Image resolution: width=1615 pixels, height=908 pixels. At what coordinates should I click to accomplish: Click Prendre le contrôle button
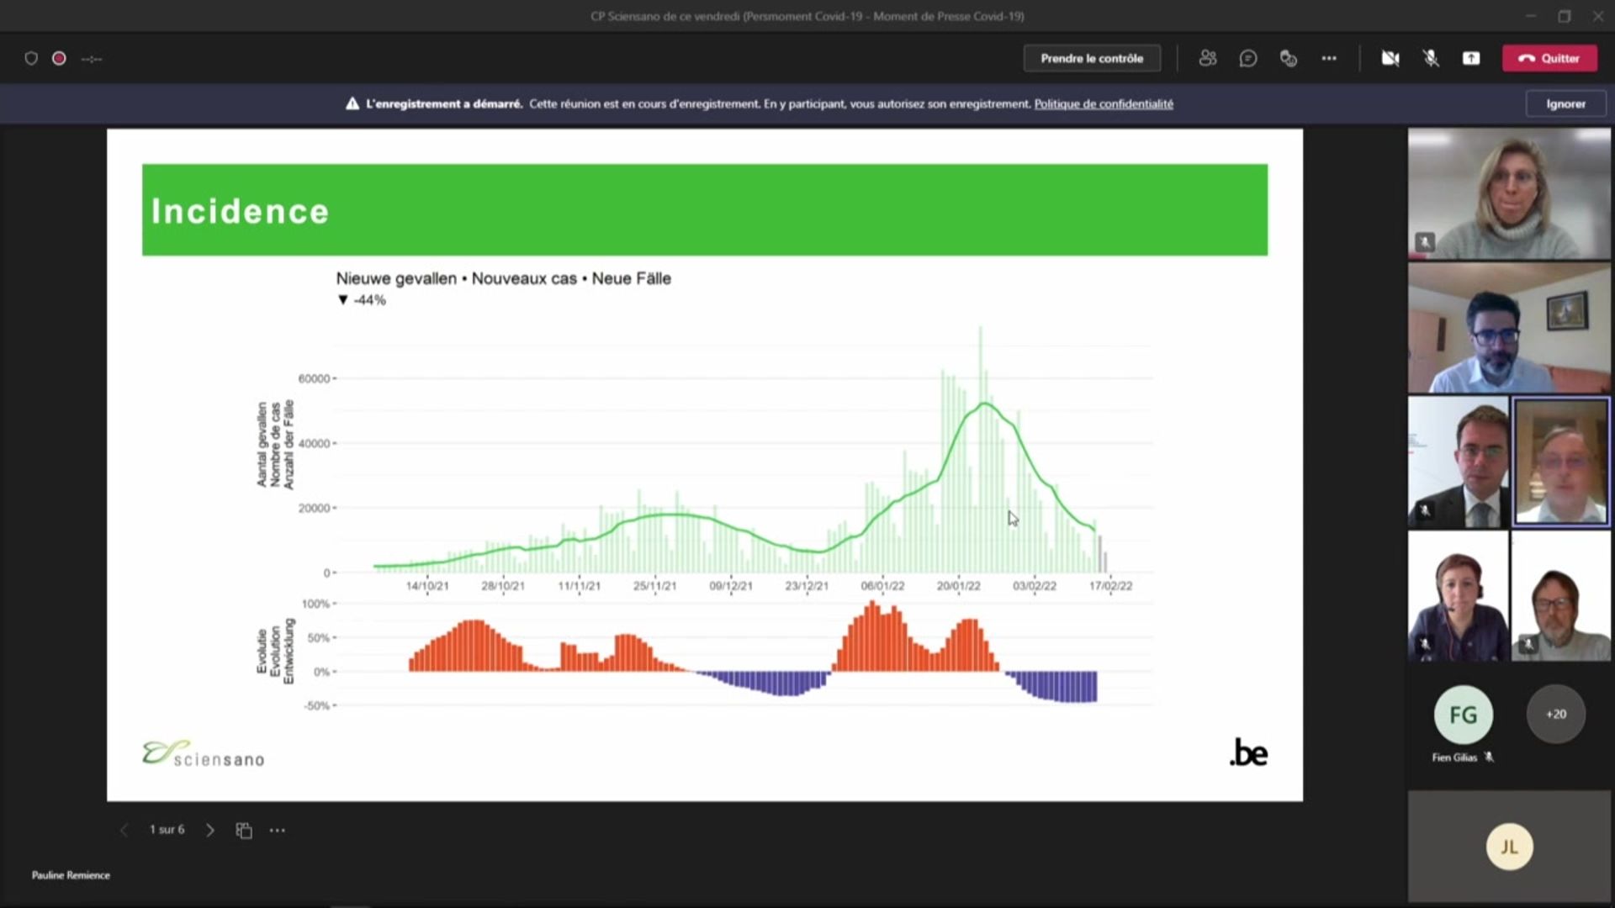click(x=1092, y=58)
